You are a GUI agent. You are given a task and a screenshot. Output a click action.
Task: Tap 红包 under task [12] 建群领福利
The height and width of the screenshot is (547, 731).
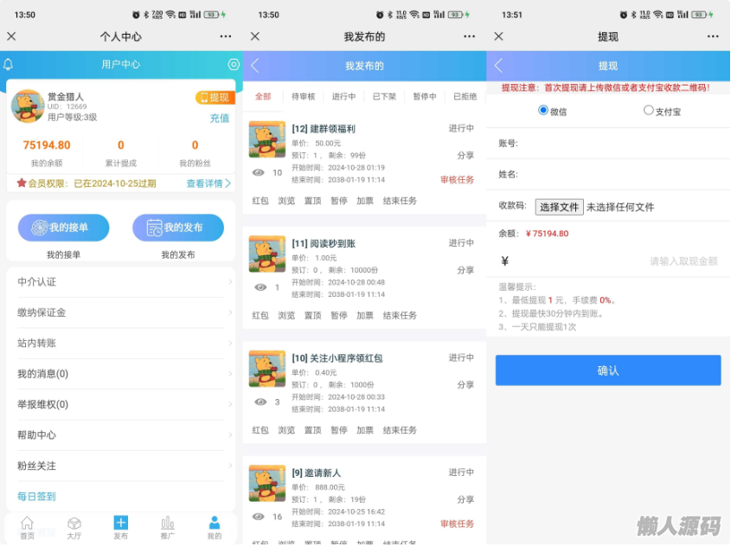[260, 201]
